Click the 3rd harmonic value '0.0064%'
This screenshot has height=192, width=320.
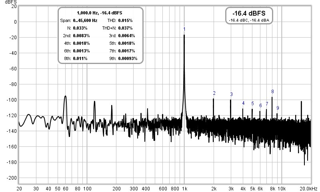pos(126,36)
